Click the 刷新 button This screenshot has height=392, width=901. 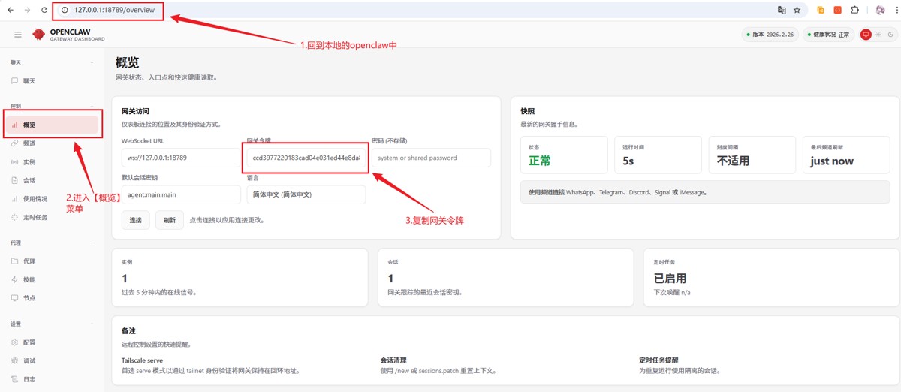170,220
